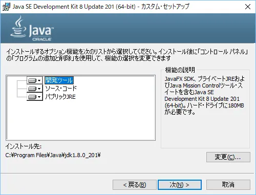256x195 pixels.
Task: Open the ソース・コード feature install dropdown
Action: coord(35,89)
